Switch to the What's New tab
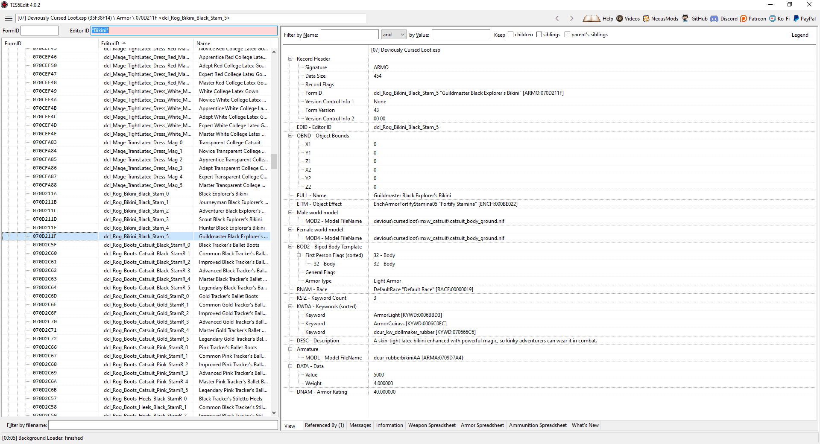Viewport: 820px width, 444px height. (585, 425)
